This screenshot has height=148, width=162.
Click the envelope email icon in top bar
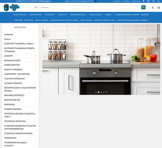[x=148, y=1]
